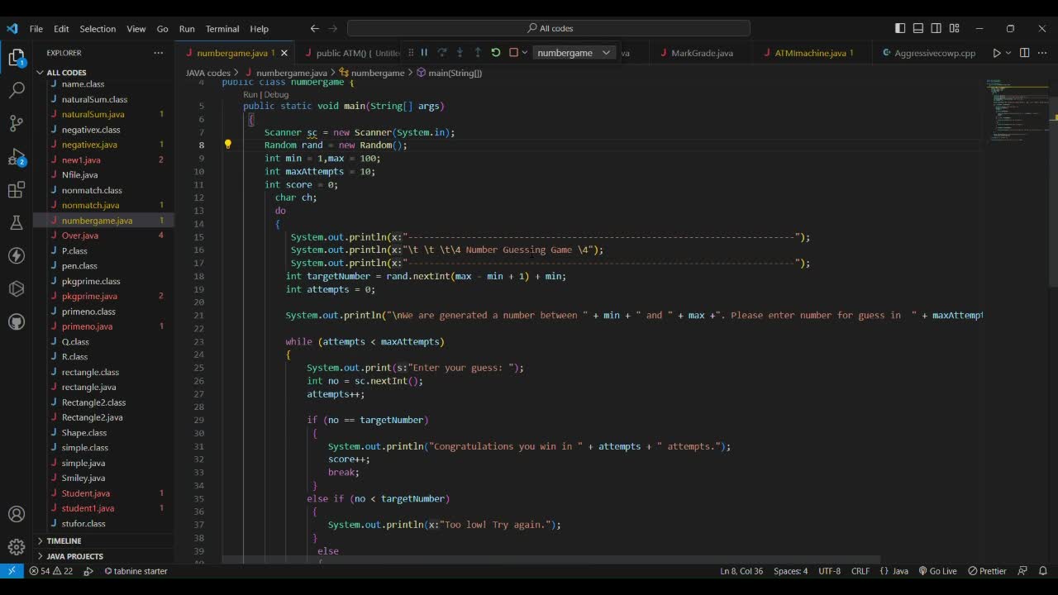Click the lightbulb code action on line 8
This screenshot has width=1058, height=595.
(x=228, y=145)
